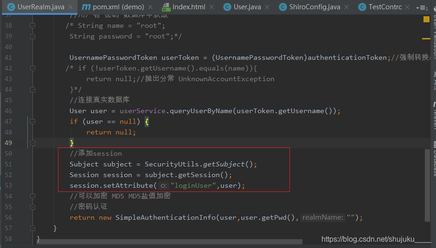436x248 pixels.
Task: Close the index.html tab
Action: tap(212, 7)
